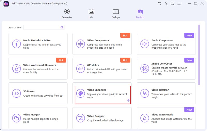Click "Make customized GIF" description
Screen dimensions: 207x131
107,71
